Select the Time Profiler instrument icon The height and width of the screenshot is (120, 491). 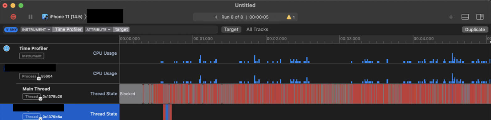(x=7, y=48)
